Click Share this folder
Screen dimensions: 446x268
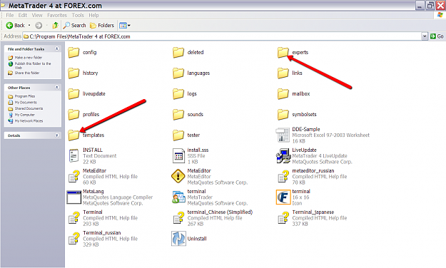(x=24, y=73)
